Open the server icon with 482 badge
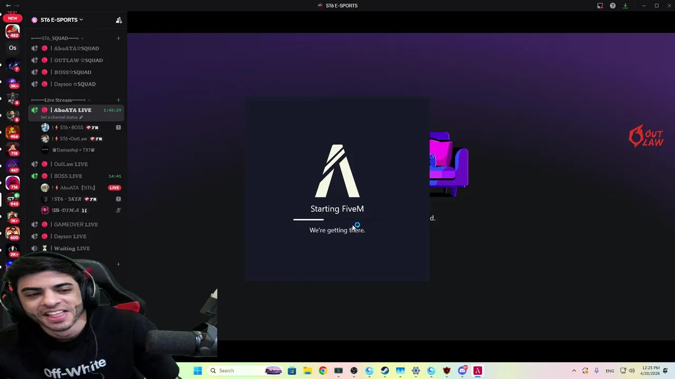675x379 pixels. click(x=13, y=32)
